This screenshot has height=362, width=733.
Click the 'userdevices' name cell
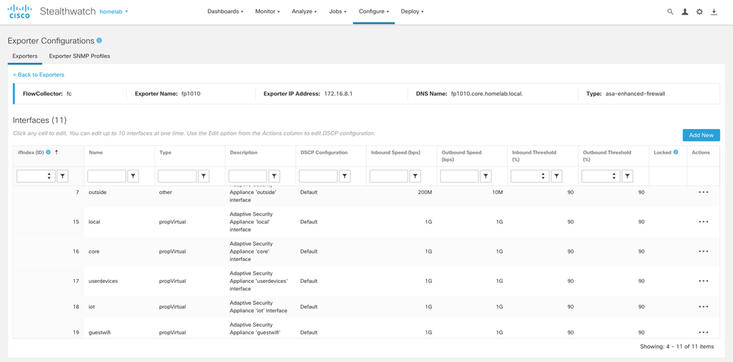[x=103, y=281]
